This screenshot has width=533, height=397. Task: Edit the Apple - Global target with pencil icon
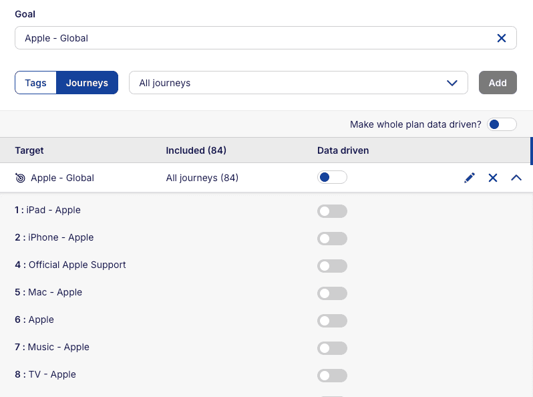[470, 178]
